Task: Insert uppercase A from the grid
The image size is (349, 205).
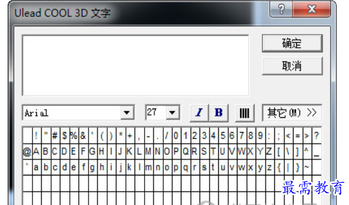Action: [36, 151]
